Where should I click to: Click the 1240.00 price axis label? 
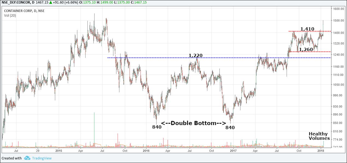pos(338,55)
